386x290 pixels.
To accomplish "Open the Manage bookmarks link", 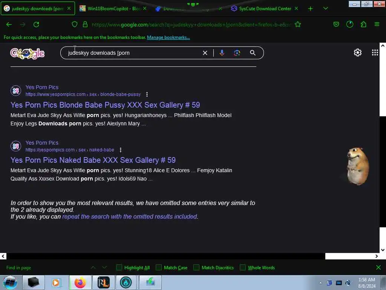I will pyautogui.click(x=168, y=37).
